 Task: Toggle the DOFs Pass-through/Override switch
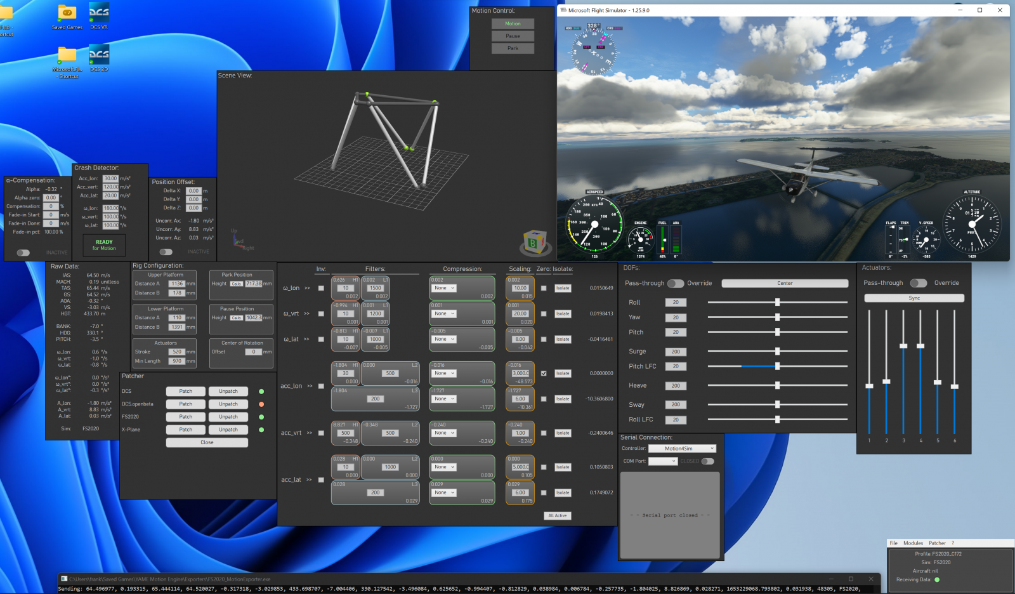[676, 284]
